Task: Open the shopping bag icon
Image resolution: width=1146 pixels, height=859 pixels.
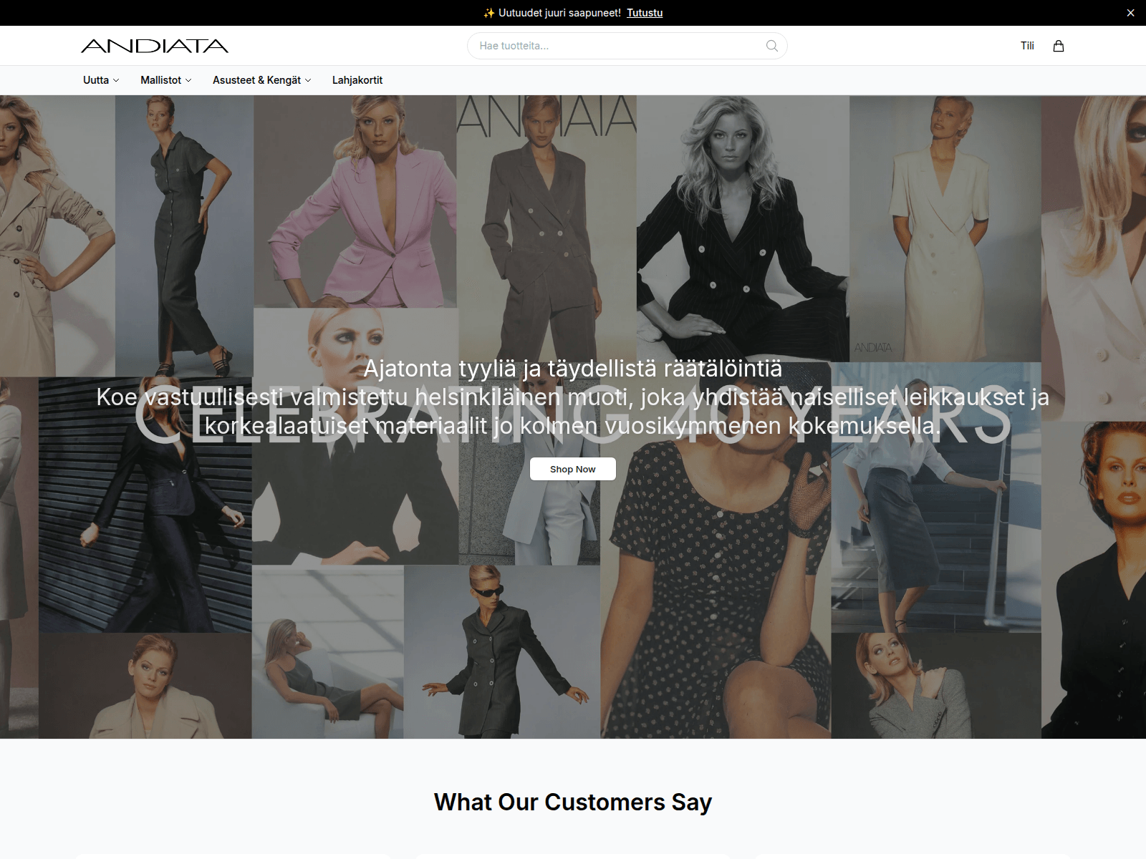Action: click(1059, 46)
